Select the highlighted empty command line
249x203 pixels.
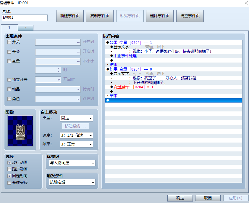coord(174,100)
